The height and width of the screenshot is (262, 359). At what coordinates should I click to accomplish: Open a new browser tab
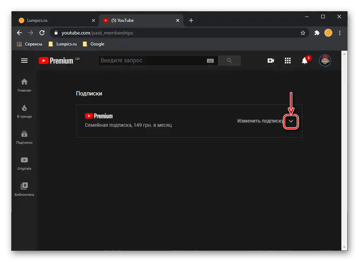[x=191, y=20]
